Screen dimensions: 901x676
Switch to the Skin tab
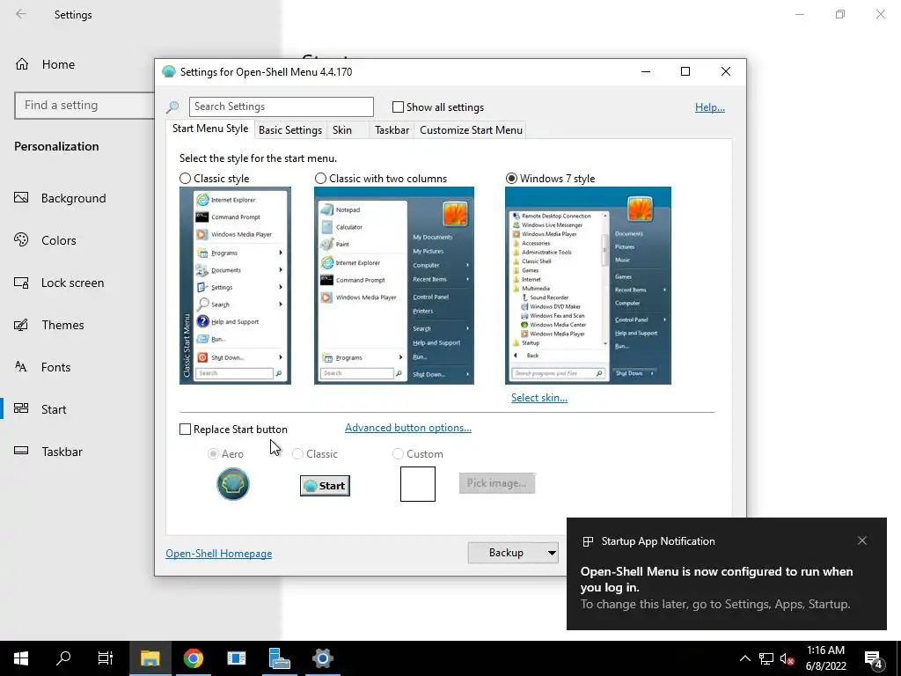[342, 130]
